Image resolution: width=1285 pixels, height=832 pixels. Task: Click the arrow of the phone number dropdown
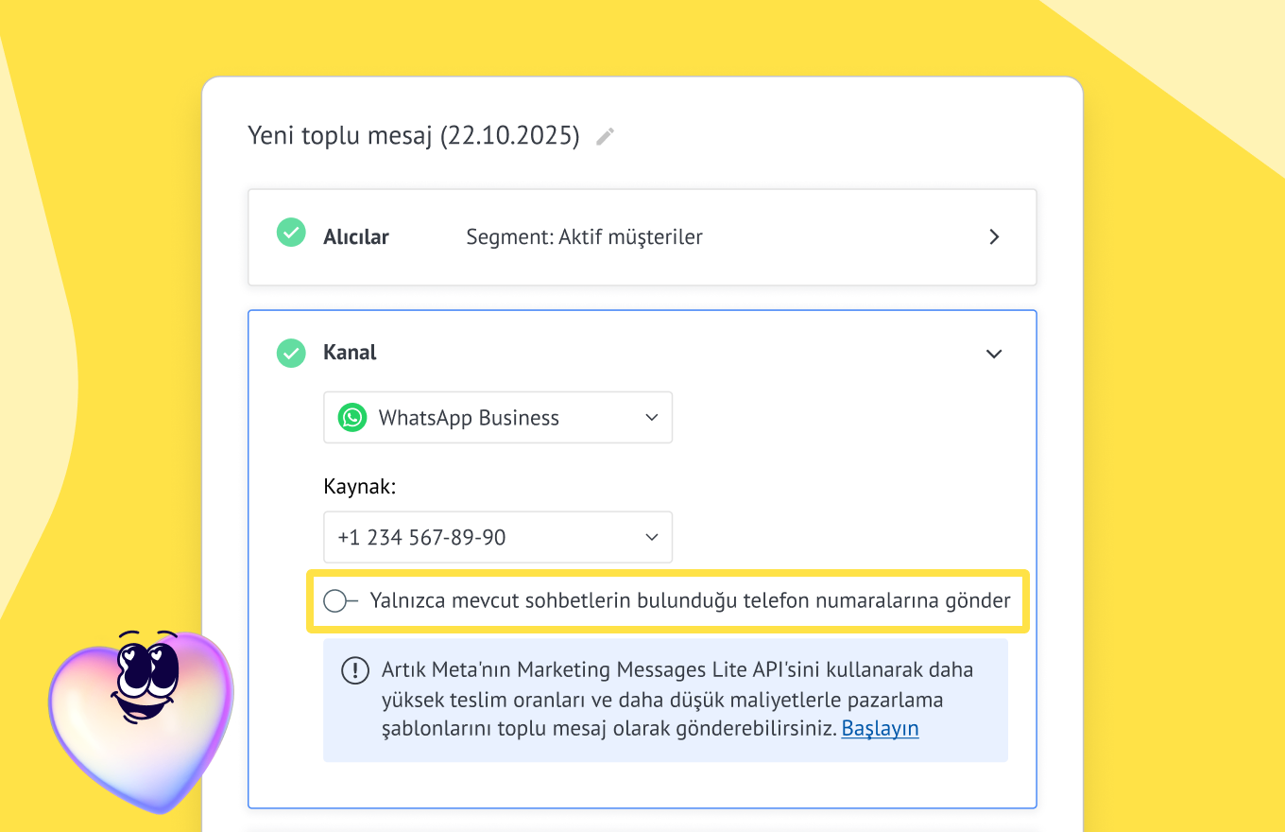pos(651,537)
